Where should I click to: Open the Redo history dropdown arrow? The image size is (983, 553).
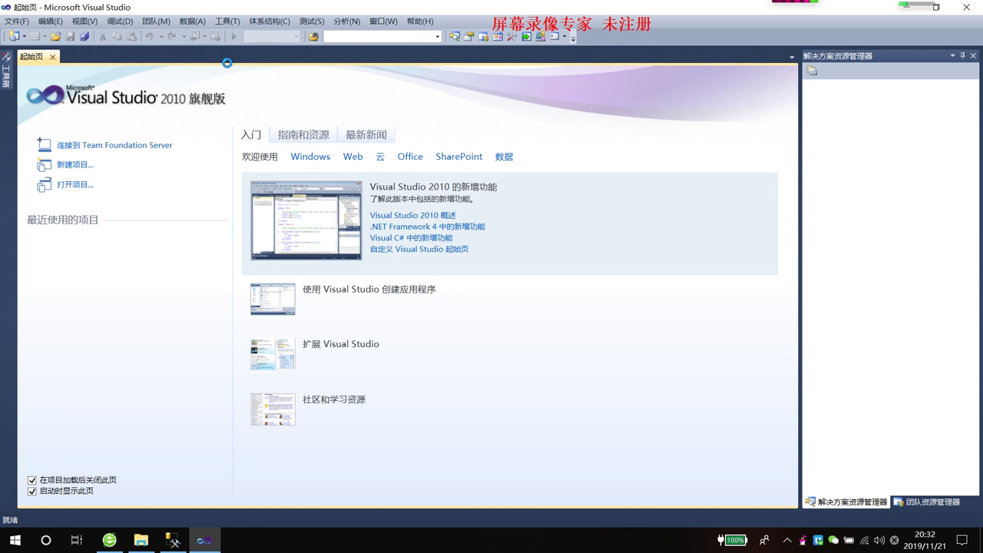[x=184, y=36]
